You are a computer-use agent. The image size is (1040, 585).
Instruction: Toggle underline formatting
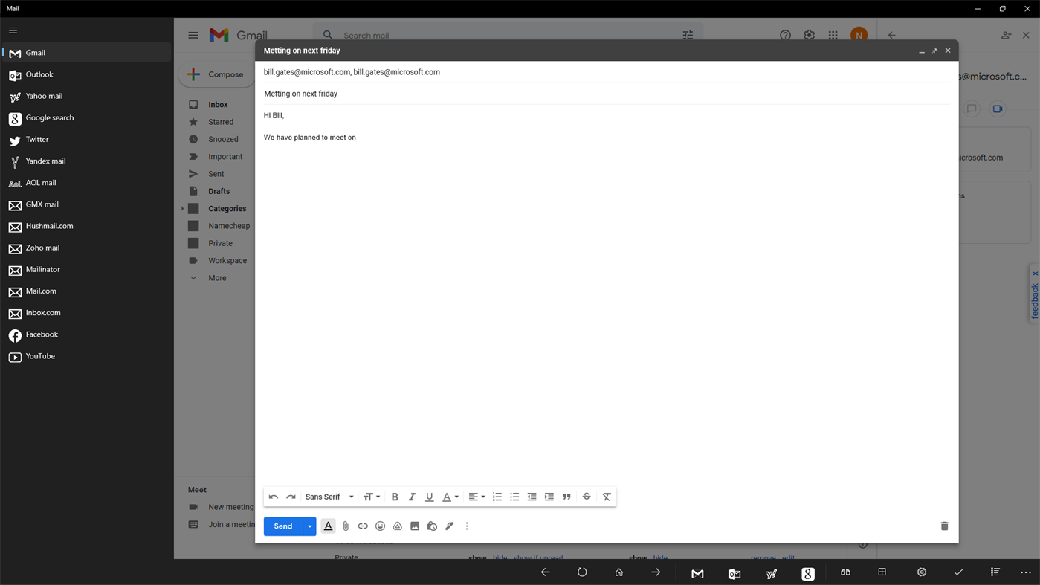pyautogui.click(x=429, y=497)
